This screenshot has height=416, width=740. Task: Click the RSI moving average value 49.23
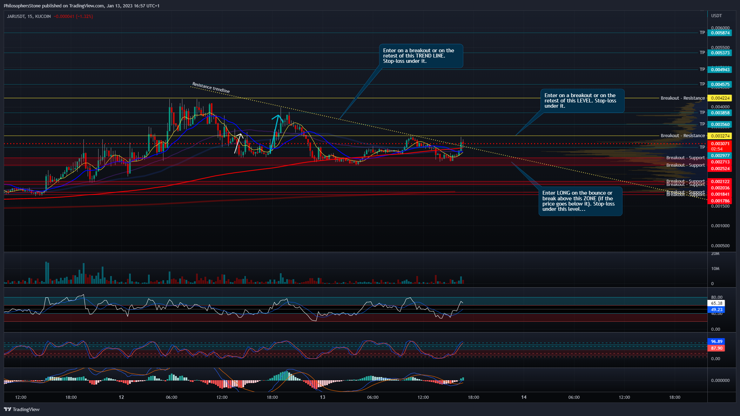[717, 310]
